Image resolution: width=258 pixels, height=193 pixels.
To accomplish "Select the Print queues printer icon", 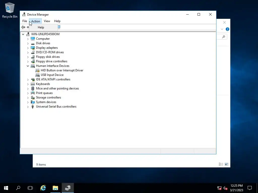I will click(33, 93).
